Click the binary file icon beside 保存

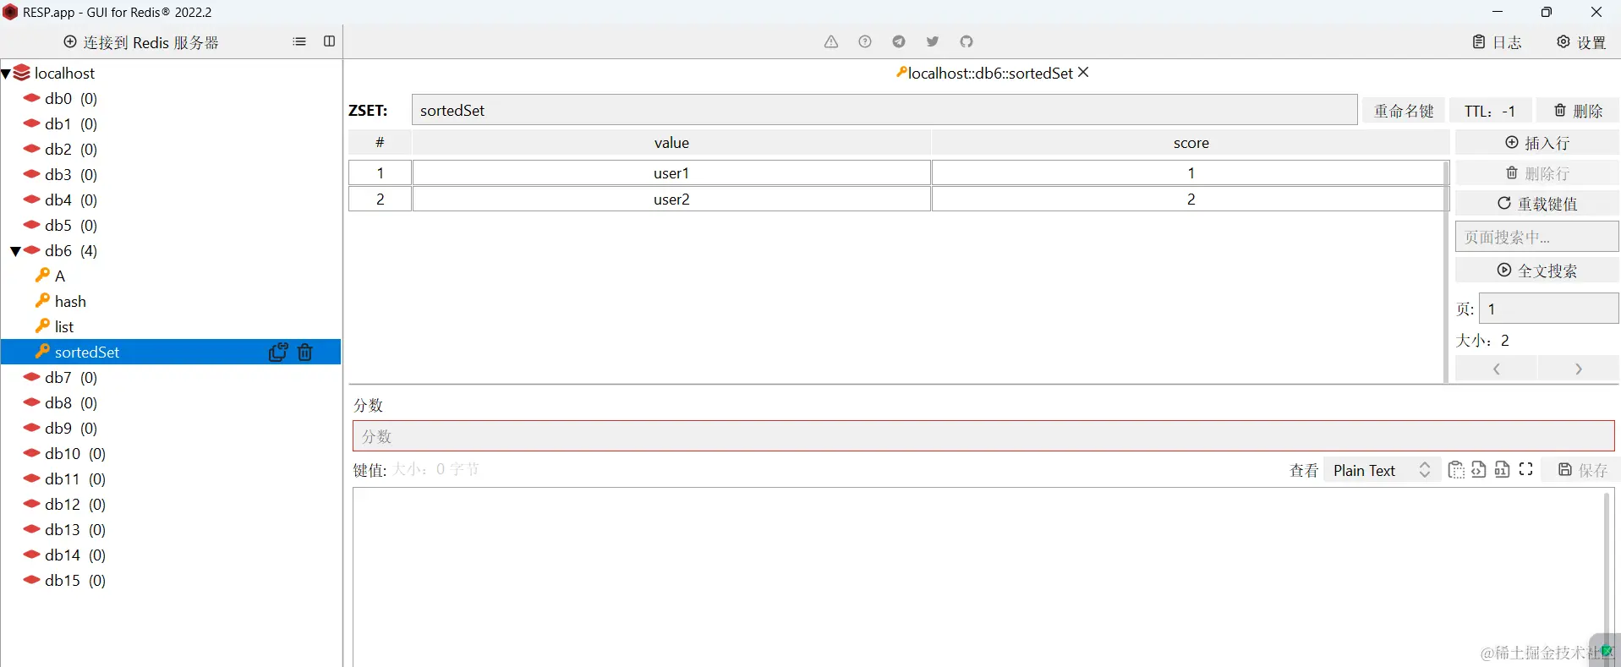pyautogui.click(x=1503, y=470)
